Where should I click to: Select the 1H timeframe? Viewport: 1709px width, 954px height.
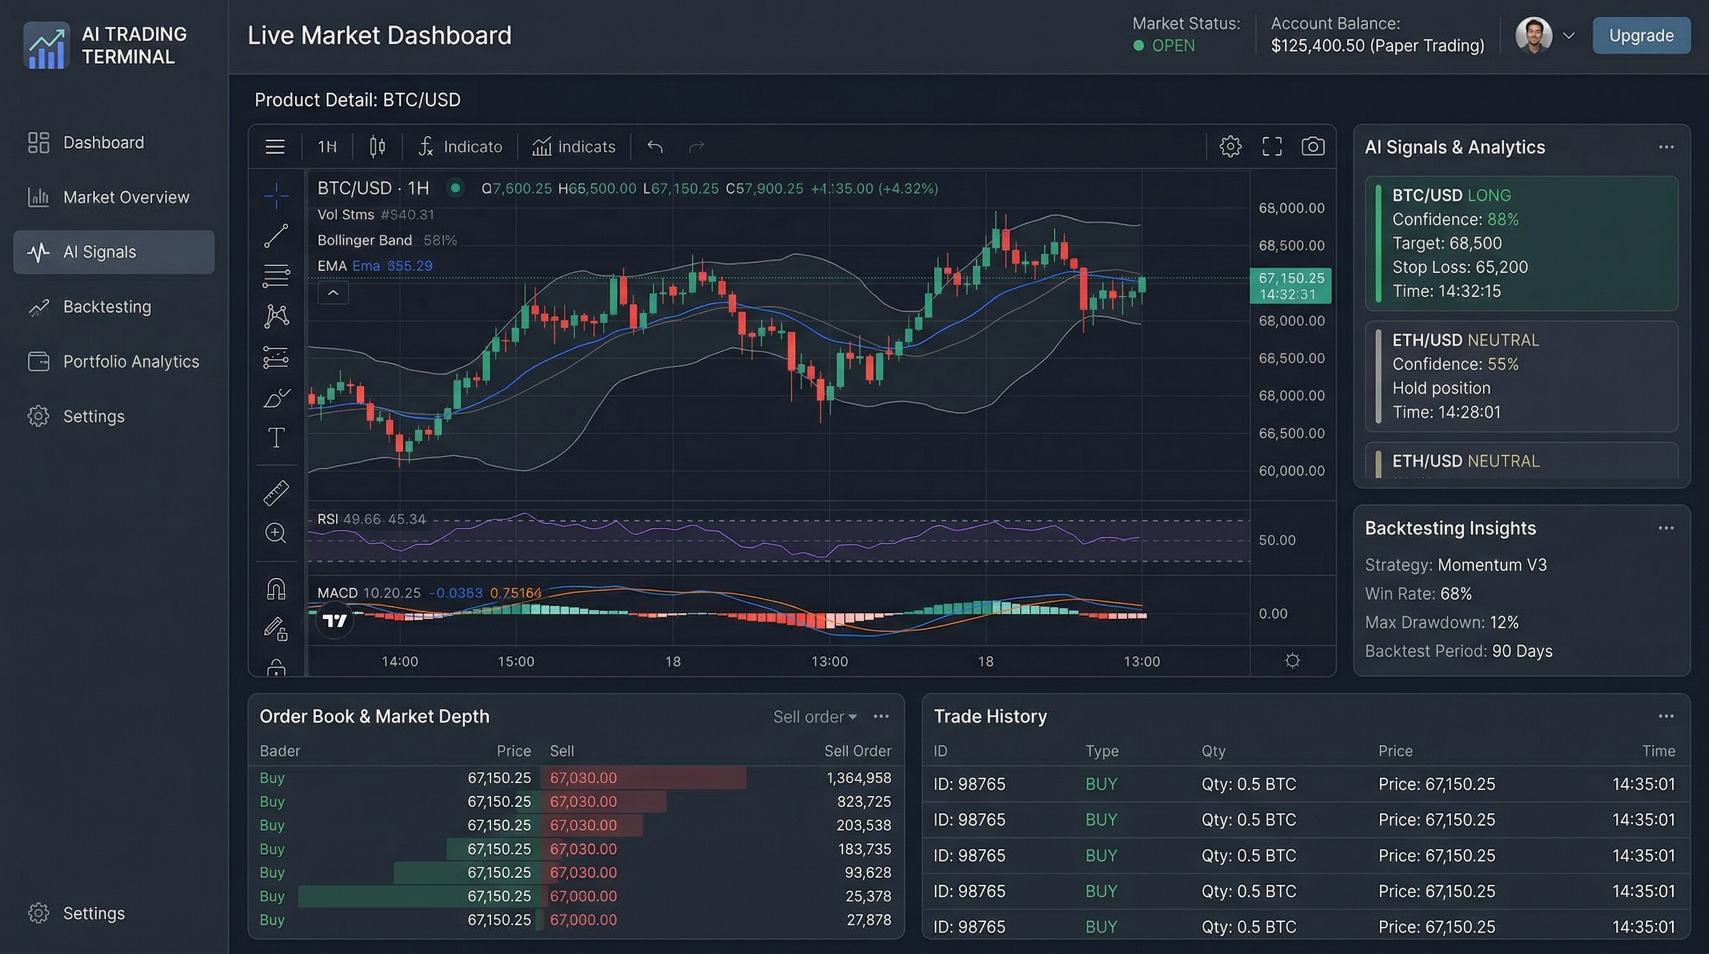pyautogui.click(x=327, y=146)
